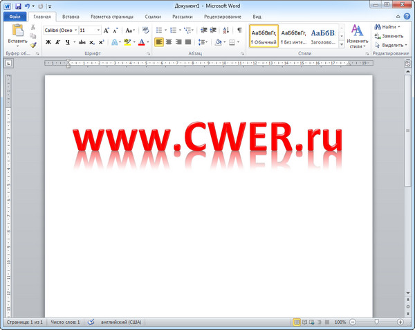Screen dimensions: 415x330
Task: Toggle underline formatting (Ч)
Action: [67, 42]
